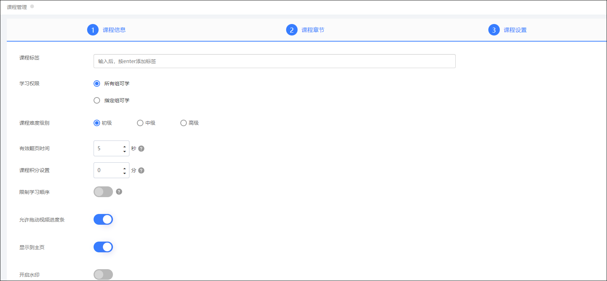Open the 课程设置 step tab
The height and width of the screenshot is (281, 607).
pos(515,30)
